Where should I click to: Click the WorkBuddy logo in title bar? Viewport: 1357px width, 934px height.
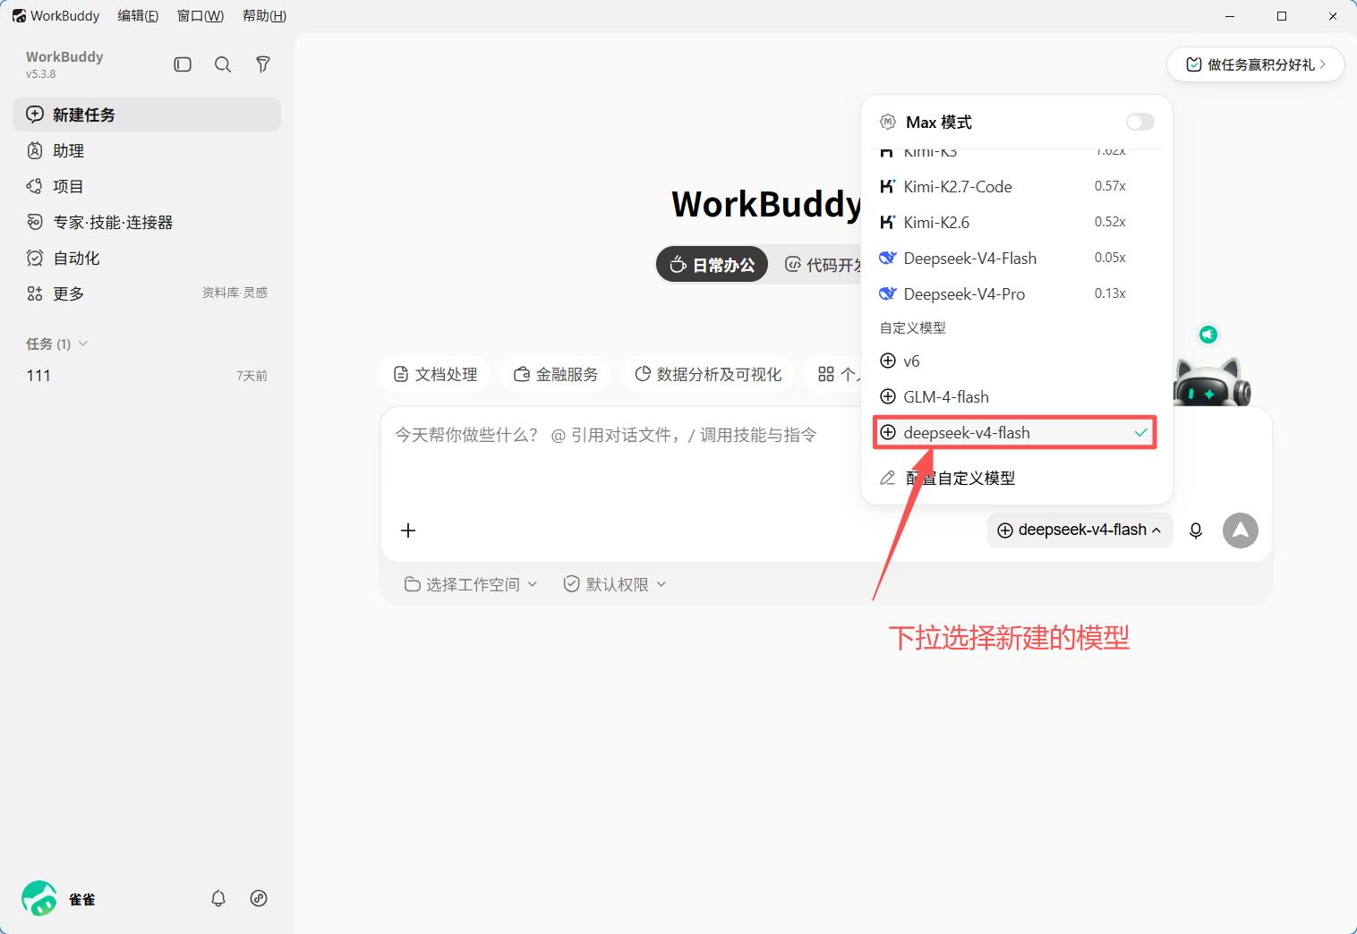pos(19,16)
